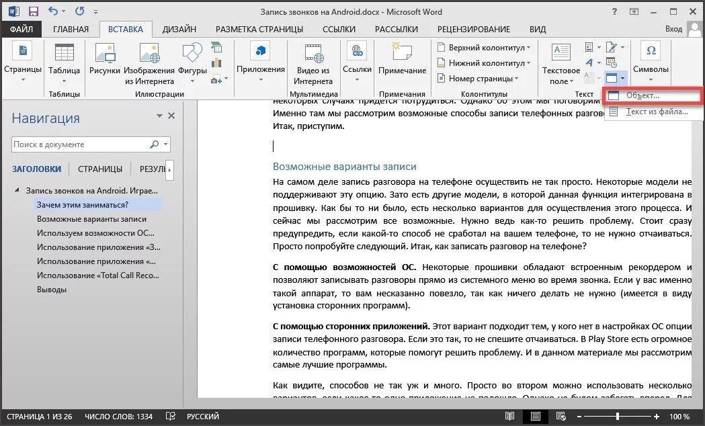
Task: Toggle the Object button dropdown arrow
Action: pyautogui.click(x=623, y=78)
